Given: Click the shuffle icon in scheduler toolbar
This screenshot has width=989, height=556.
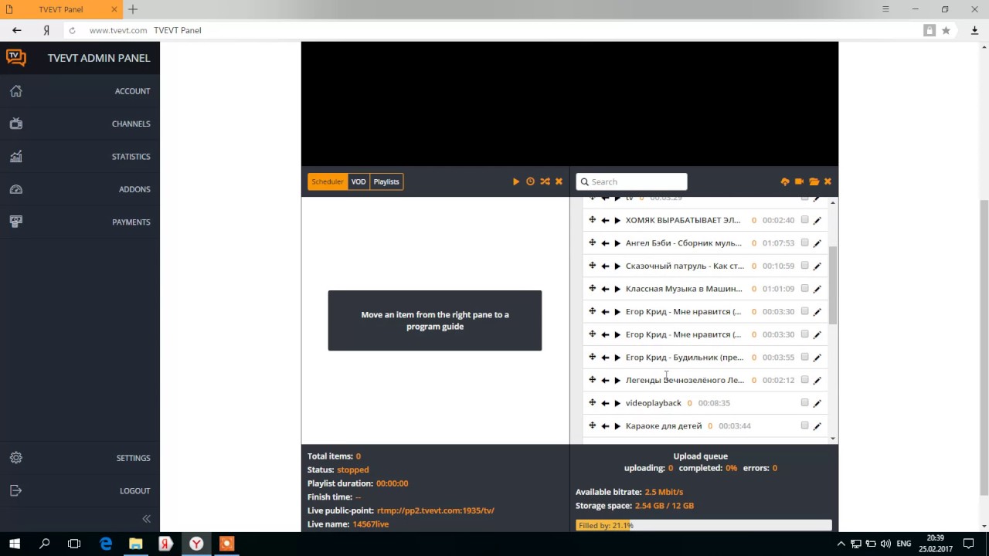Looking at the screenshot, I should (545, 181).
